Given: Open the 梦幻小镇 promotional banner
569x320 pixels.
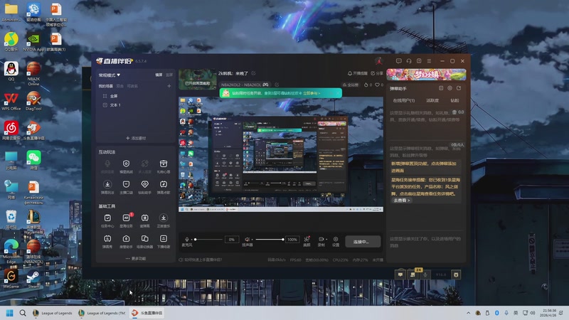Looking at the screenshot, I should [x=426, y=75].
